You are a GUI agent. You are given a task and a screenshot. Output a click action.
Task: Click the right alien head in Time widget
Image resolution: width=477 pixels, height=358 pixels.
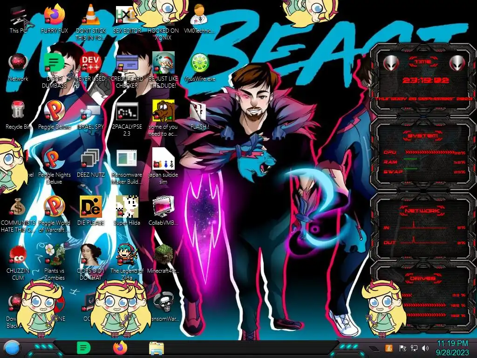(x=457, y=63)
